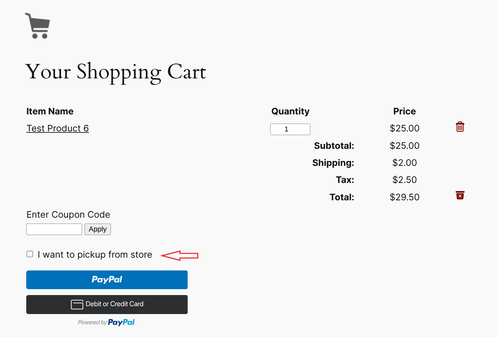Viewport: 497px width, 337px height.
Task: Click the Price column header
Action: (404, 111)
